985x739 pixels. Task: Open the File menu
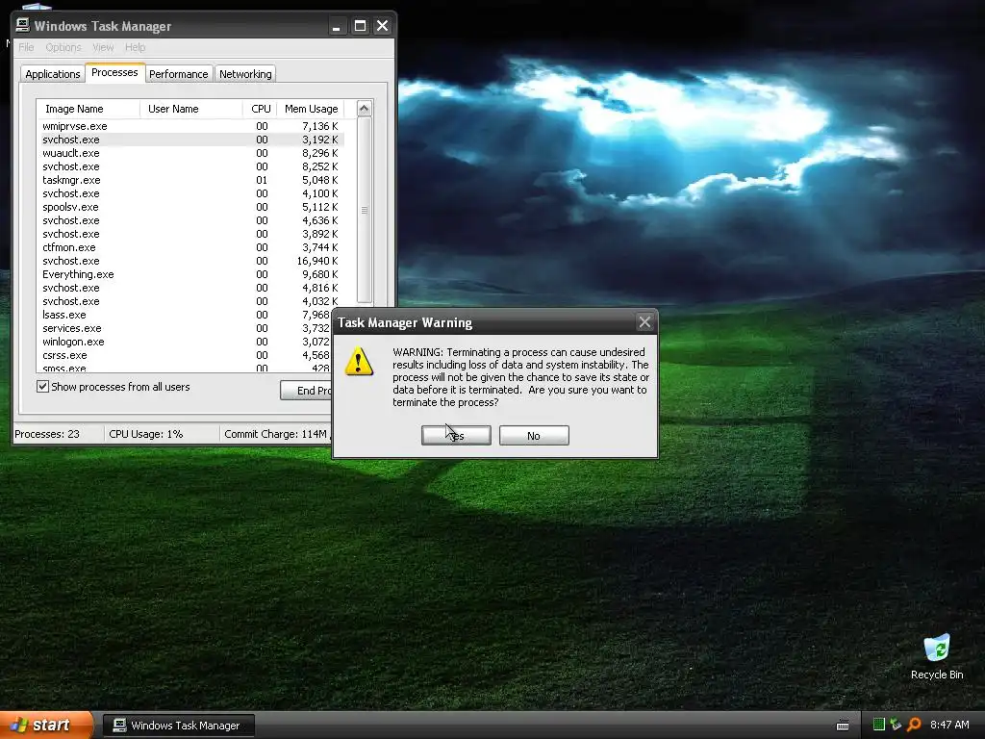point(26,47)
